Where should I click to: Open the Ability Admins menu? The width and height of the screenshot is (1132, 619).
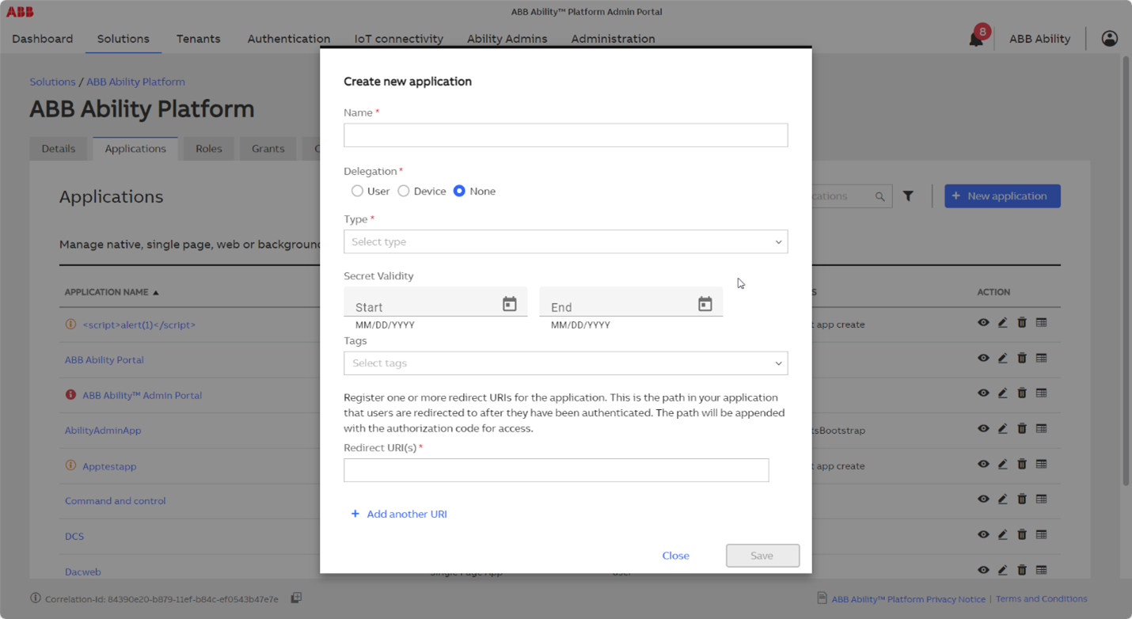coord(507,39)
